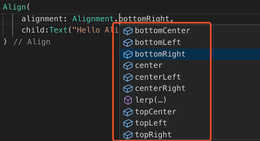Click the field icon beside centerRight
The width and height of the screenshot is (260, 141).
(128, 88)
